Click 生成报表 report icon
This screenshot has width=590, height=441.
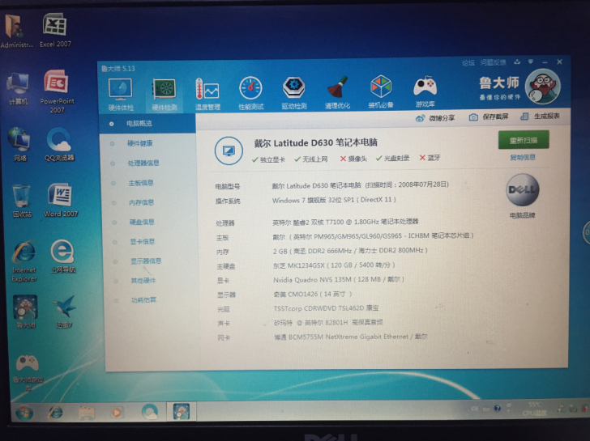(x=524, y=117)
